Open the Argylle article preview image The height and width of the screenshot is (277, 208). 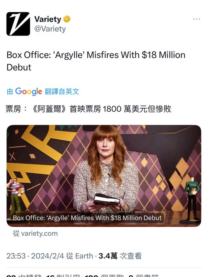[104, 176]
